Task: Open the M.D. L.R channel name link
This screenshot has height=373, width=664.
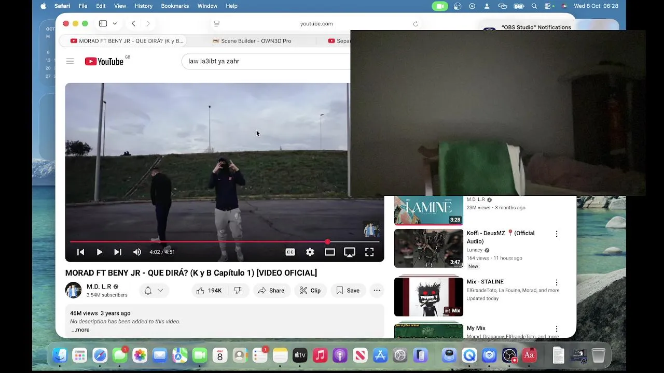Action: [x=99, y=286]
